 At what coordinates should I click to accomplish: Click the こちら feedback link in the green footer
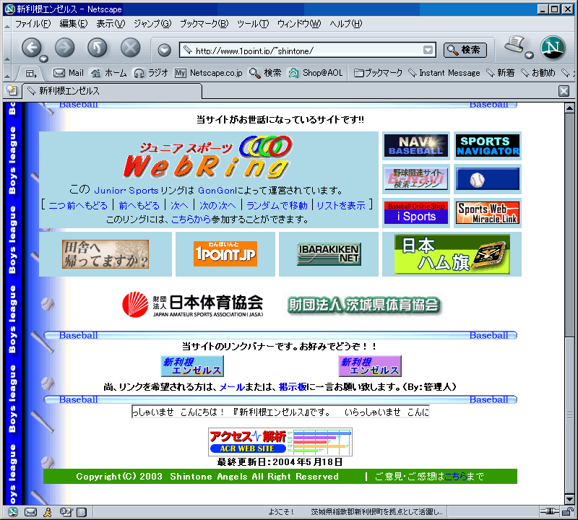(x=455, y=477)
